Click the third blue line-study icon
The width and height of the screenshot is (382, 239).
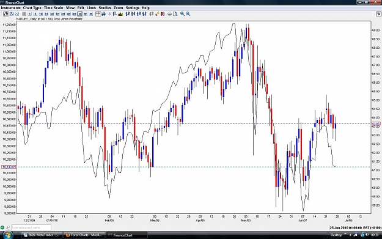139,14
